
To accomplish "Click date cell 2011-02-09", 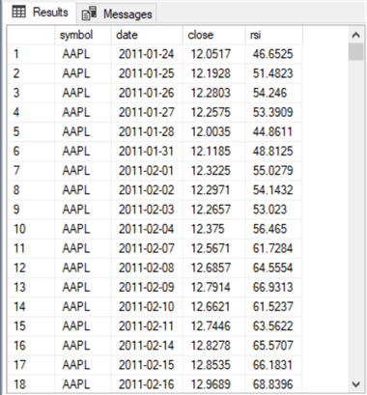I will [x=147, y=287].
